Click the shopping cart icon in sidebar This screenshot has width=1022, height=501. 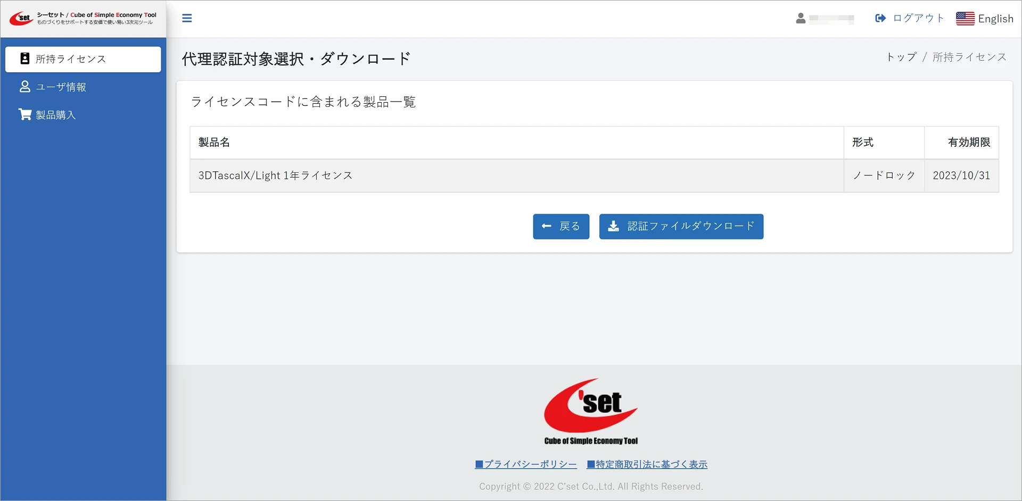(x=25, y=114)
